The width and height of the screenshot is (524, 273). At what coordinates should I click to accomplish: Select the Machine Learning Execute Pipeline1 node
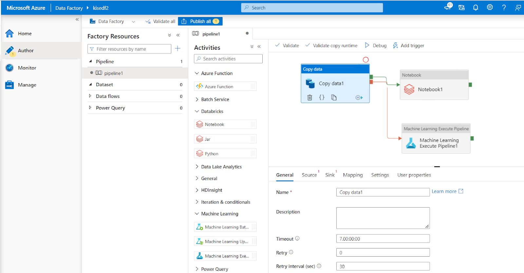(436, 138)
